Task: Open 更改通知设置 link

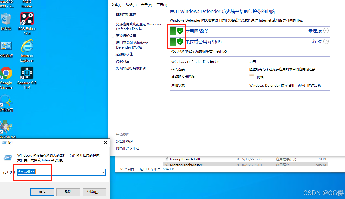Action: (126, 36)
